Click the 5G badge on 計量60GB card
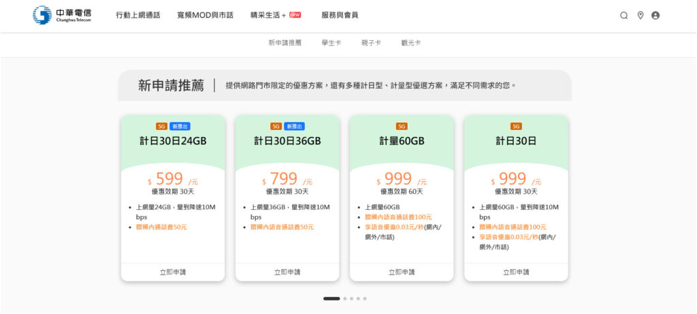 coord(402,126)
